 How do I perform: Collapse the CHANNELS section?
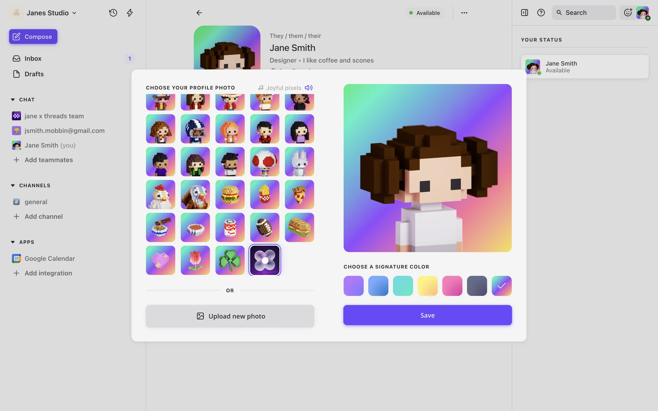coord(13,185)
